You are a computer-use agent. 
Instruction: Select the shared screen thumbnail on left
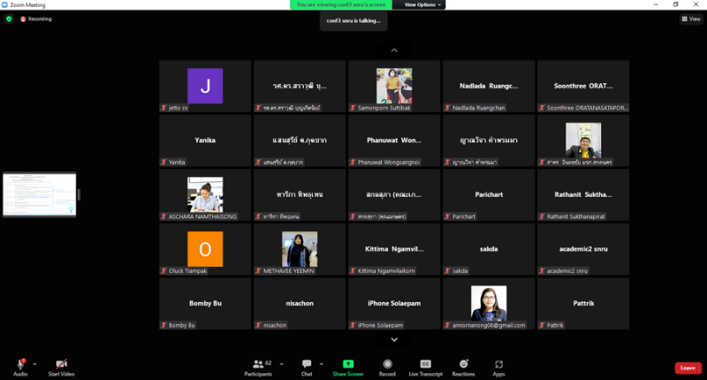[x=40, y=194]
